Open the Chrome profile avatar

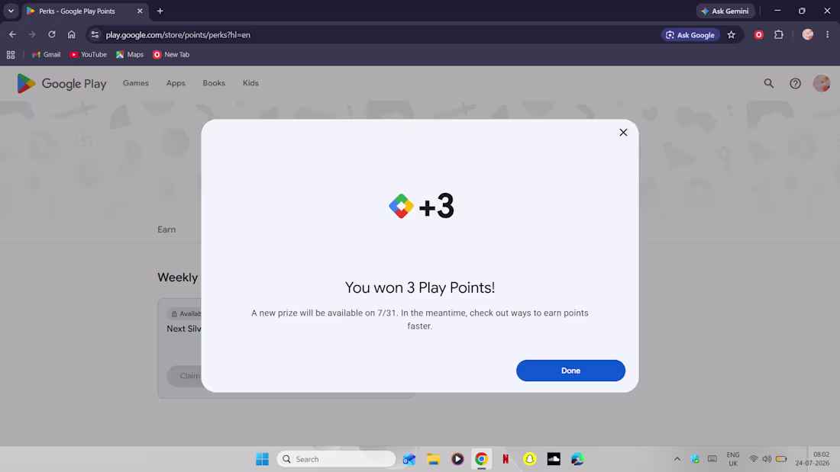pos(807,34)
